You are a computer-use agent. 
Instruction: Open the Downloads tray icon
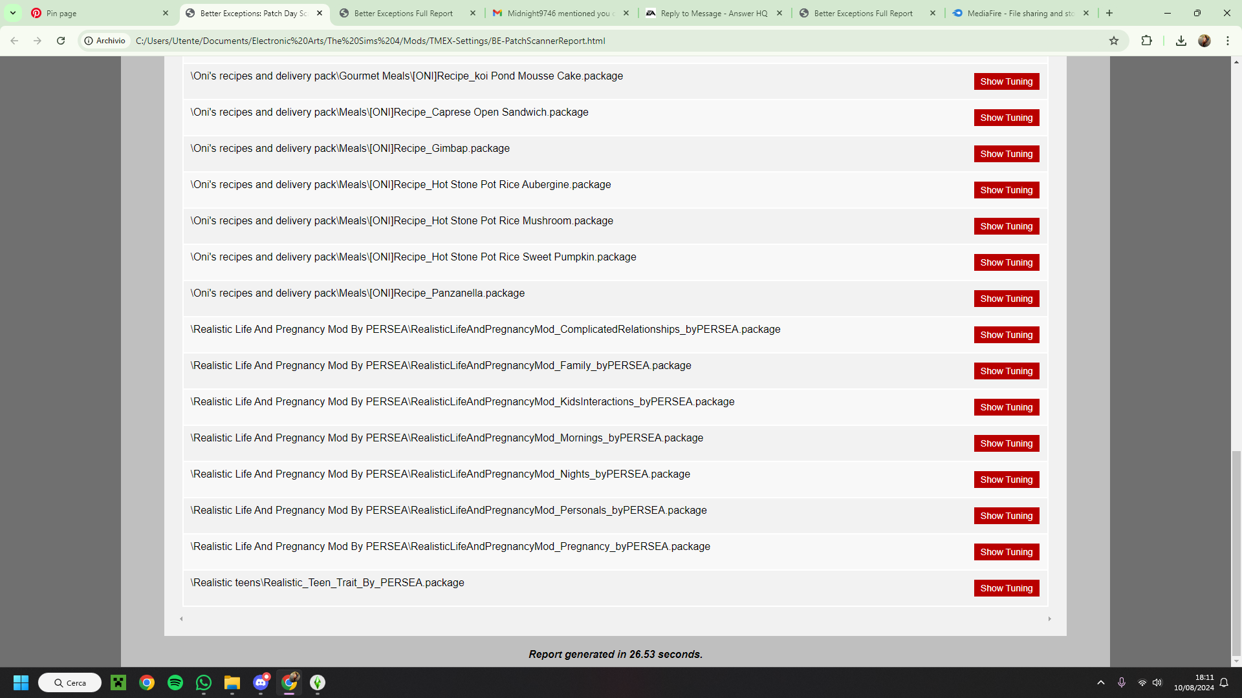(x=1181, y=41)
